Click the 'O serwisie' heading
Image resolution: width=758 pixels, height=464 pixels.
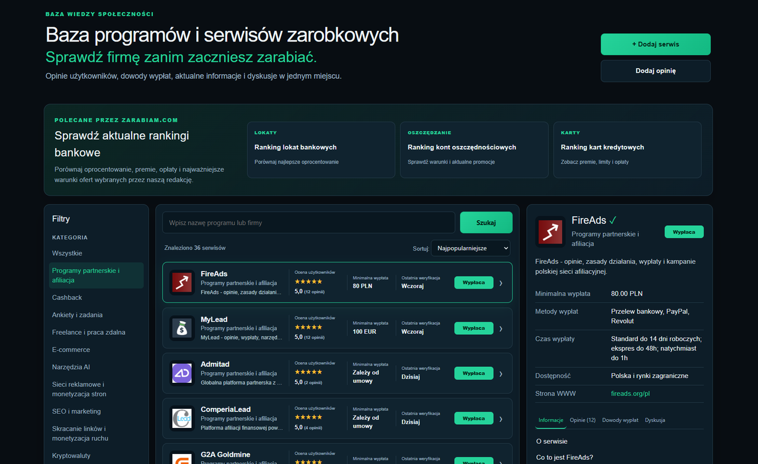click(552, 441)
